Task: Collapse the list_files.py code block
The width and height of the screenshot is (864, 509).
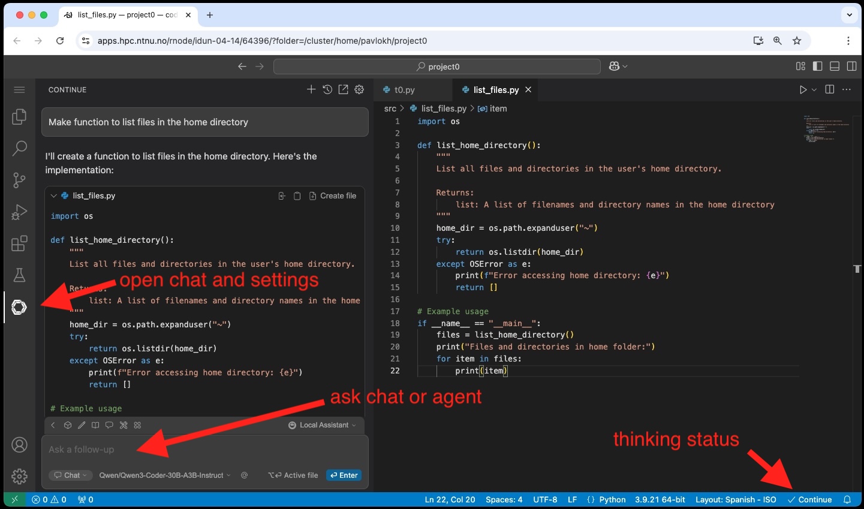Action: 53,196
